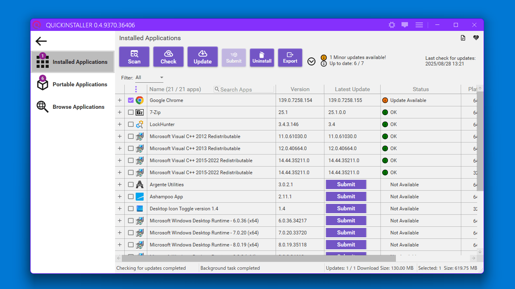This screenshot has height=289, width=515.
Task: Check Desktop Icon Toggle checkbox
Action: [x=131, y=209]
